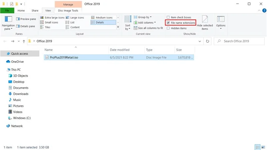267x150 pixels.
Task: Select the Details layout option
Action: 103,22
